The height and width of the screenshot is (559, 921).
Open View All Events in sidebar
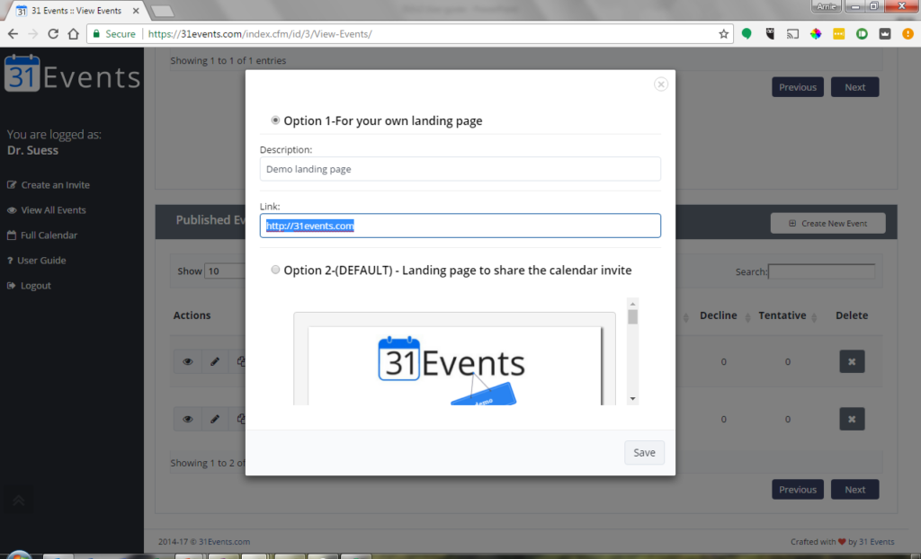click(x=47, y=210)
